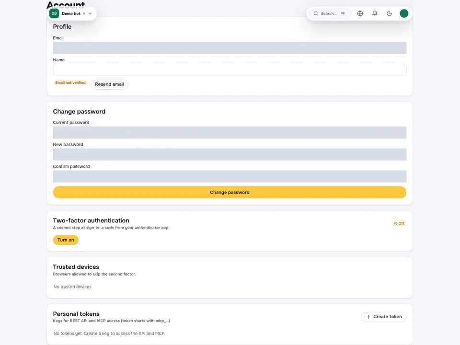Click the search magnifier icon
The image size is (460, 345).
point(316,13)
